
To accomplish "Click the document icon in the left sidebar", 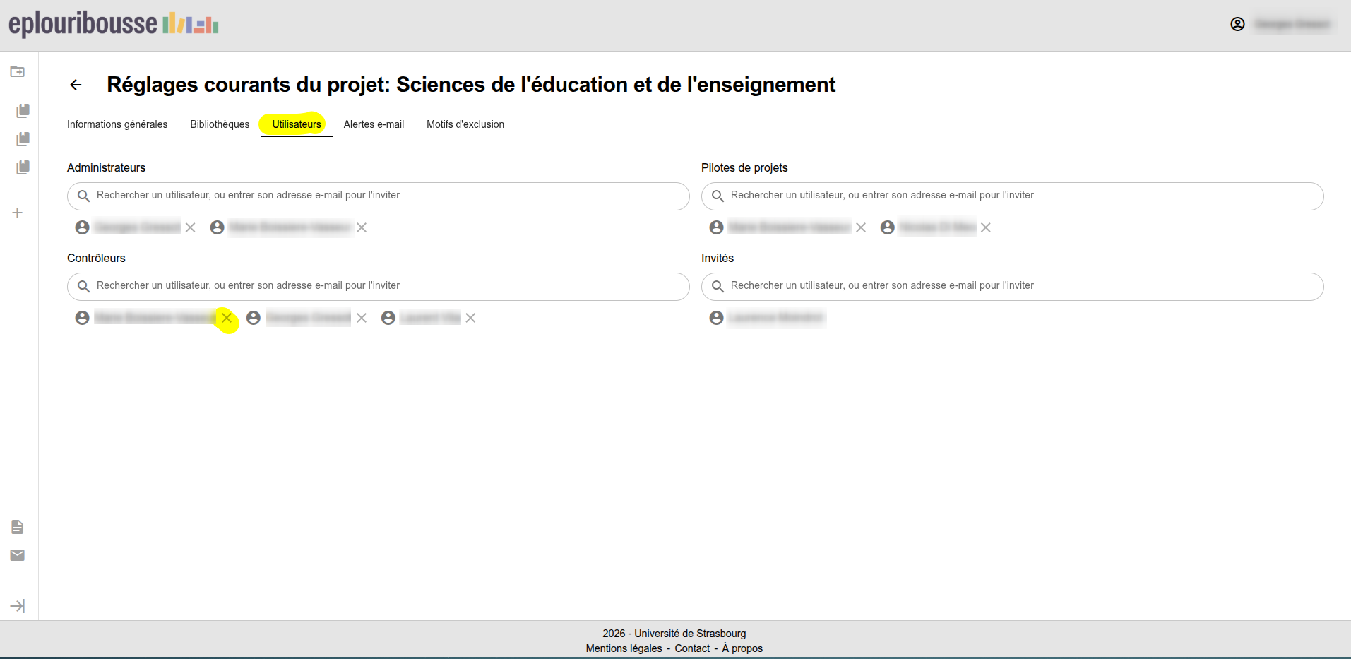I will click(x=18, y=527).
